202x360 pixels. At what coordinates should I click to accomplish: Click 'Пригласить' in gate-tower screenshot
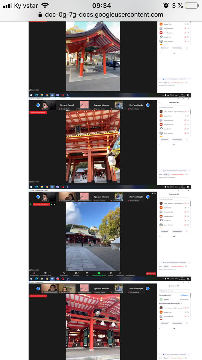pos(165,140)
